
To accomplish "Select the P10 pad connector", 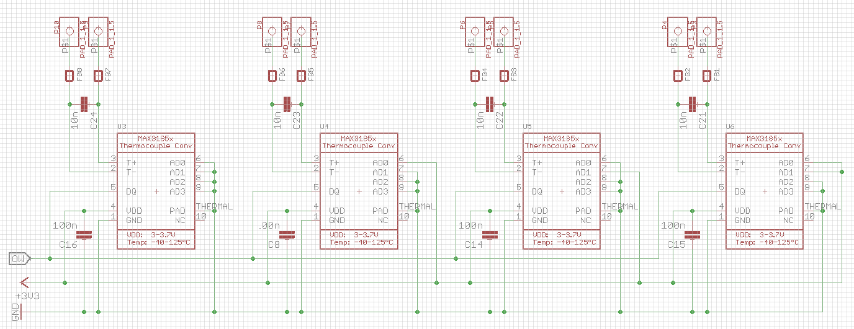I will (x=69, y=32).
